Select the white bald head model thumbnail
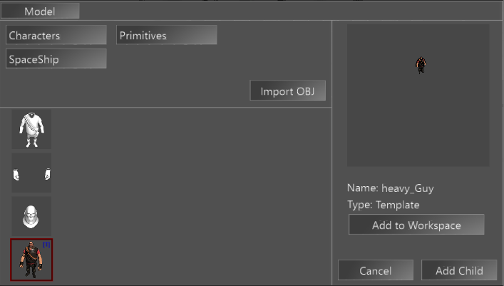504x286 pixels. (31, 216)
